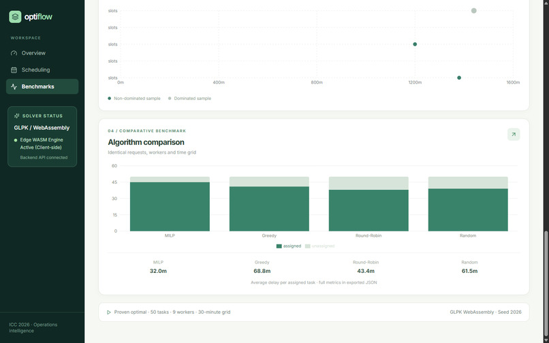Click the MILP x-axis label

pyautogui.click(x=170, y=235)
